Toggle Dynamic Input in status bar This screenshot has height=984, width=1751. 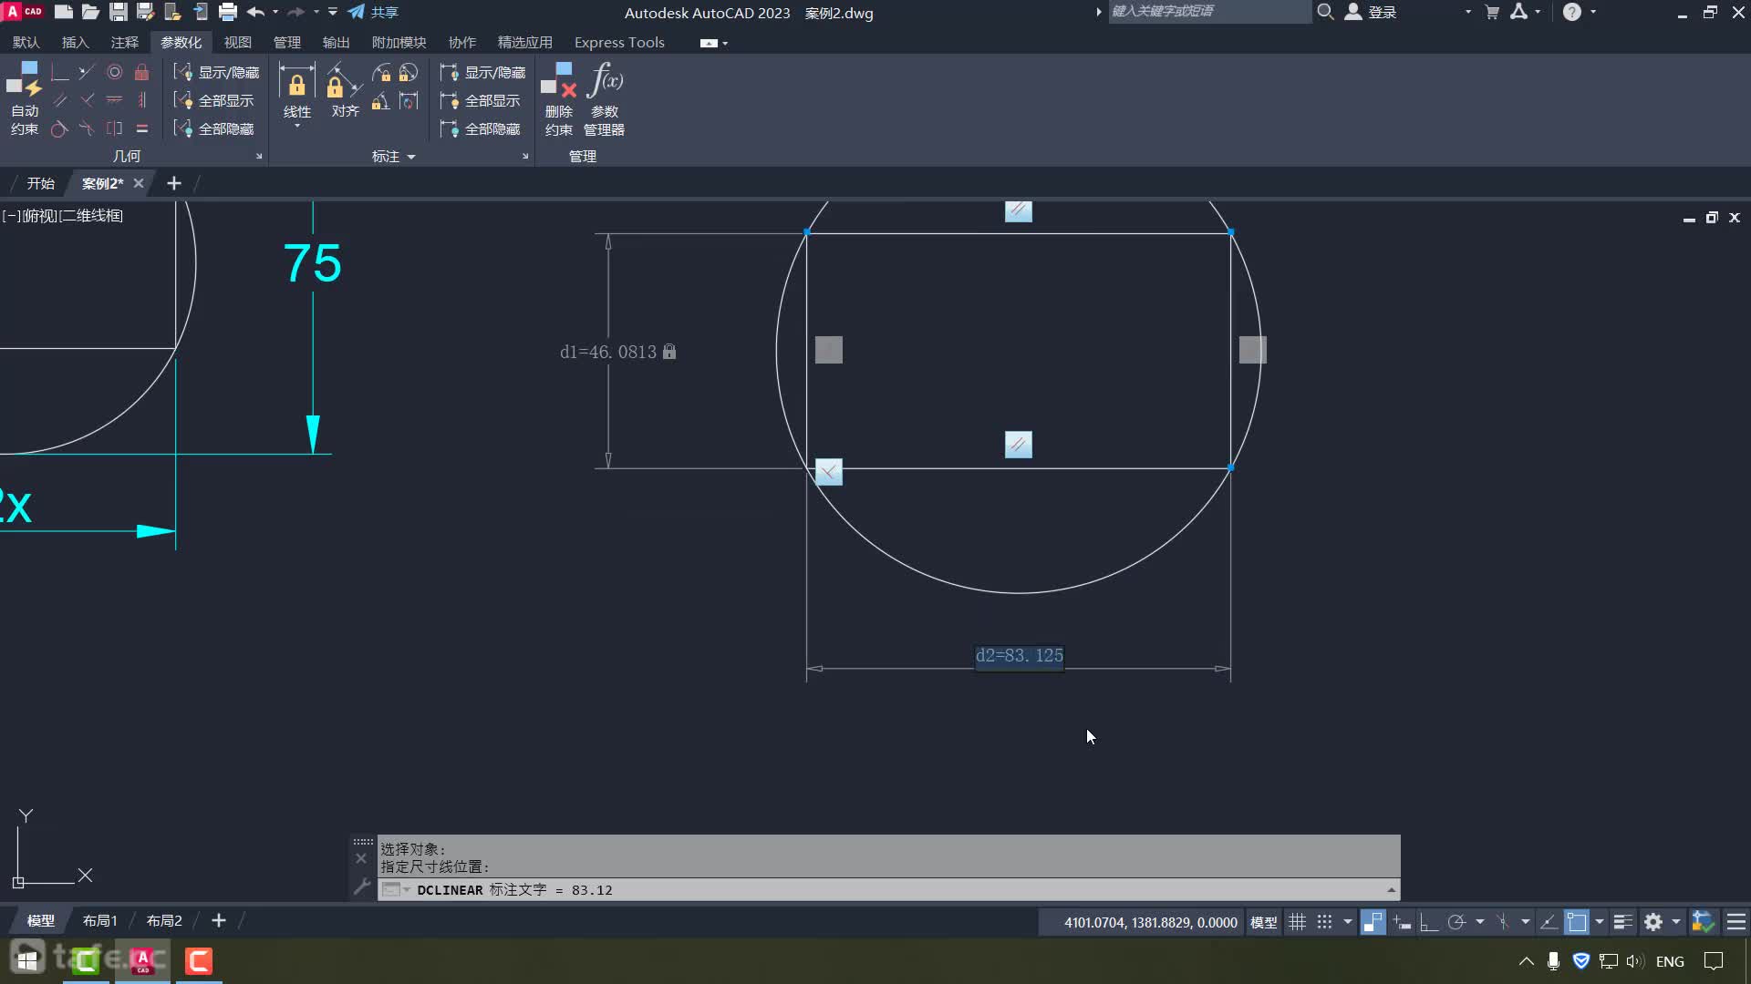point(1403,922)
